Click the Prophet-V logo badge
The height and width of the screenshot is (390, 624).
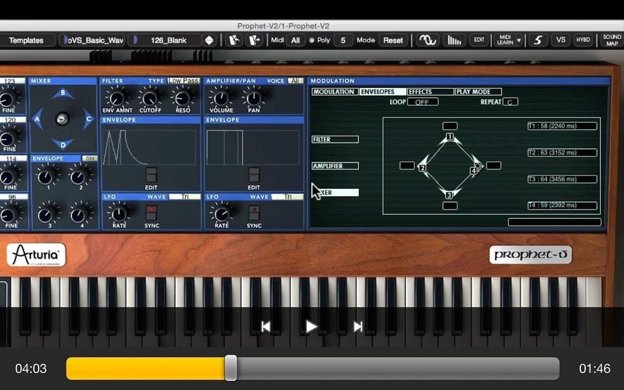click(530, 255)
